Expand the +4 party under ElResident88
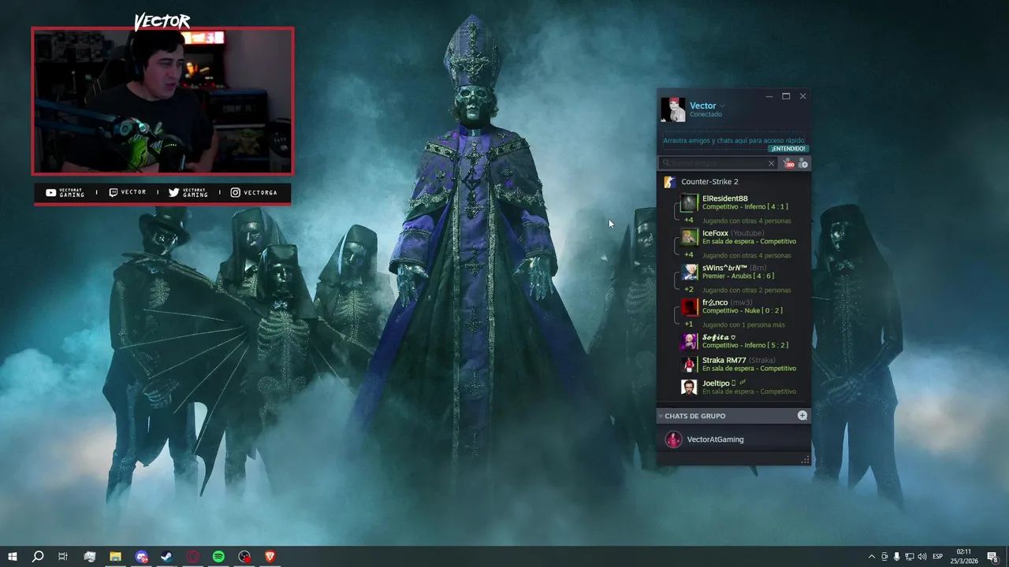Viewport: 1009px width, 567px height. pyautogui.click(x=689, y=220)
